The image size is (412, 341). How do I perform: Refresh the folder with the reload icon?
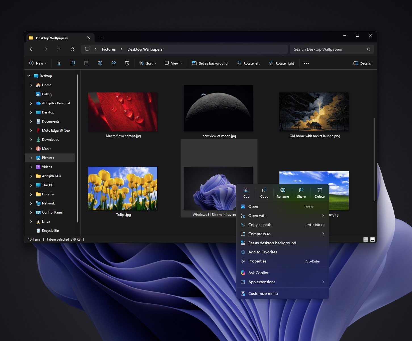(73, 49)
